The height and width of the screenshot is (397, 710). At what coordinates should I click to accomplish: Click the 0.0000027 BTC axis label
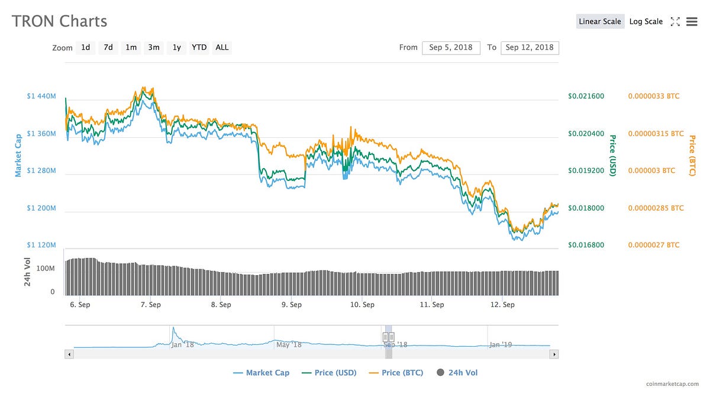pos(654,245)
